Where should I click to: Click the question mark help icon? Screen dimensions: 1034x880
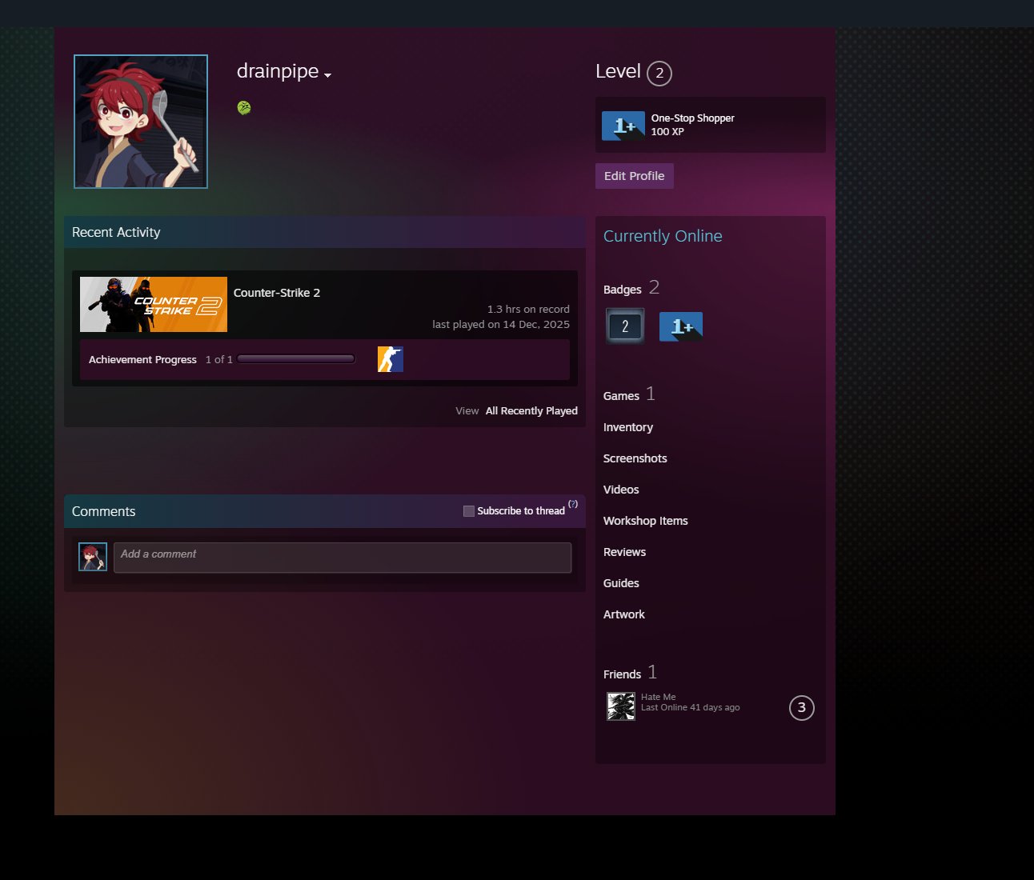573,504
